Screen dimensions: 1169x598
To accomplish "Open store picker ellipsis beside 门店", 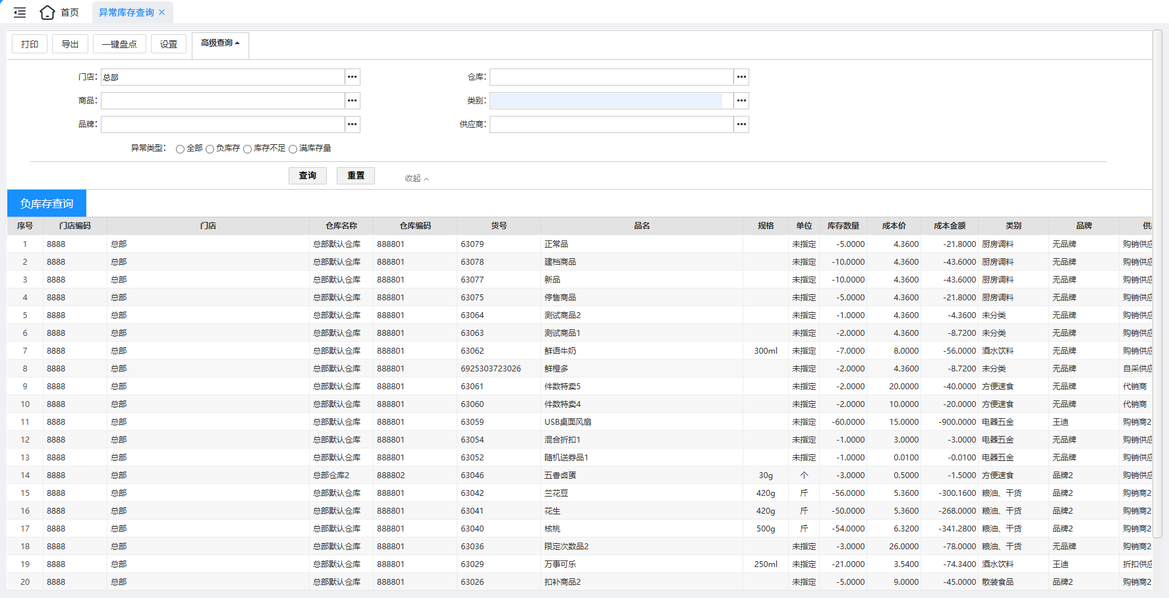I will click(353, 77).
